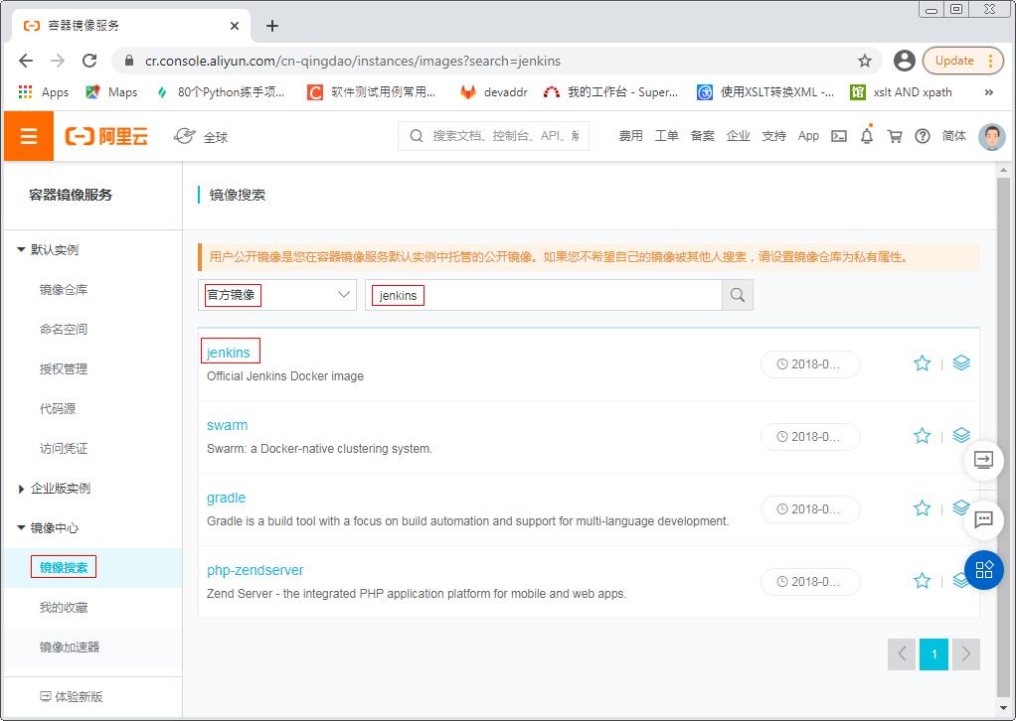Open the shopping cart icon
The height and width of the screenshot is (721, 1016).
click(x=895, y=136)
